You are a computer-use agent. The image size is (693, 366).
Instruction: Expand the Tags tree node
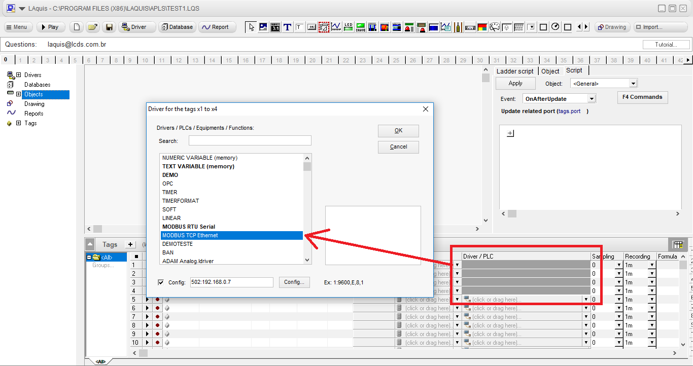(19, 123)
